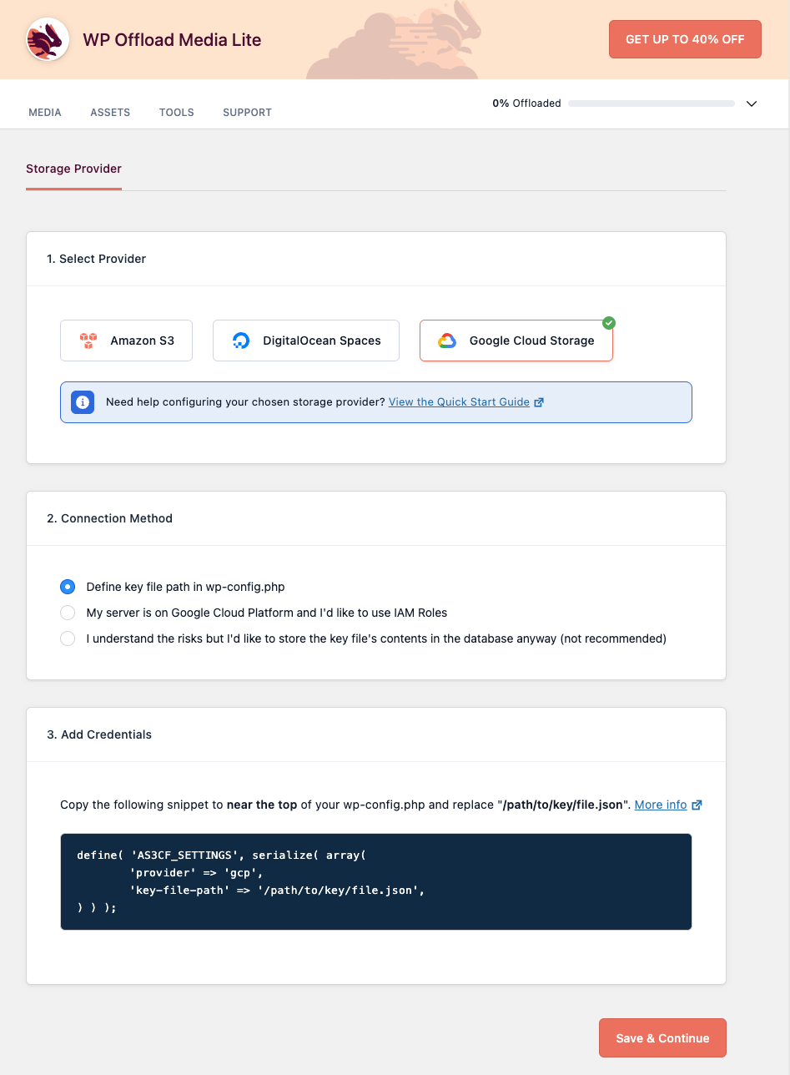Click the external link icon after Quick Start Guide
Screen dimensions: 790x1075
(x=539, y=401)
